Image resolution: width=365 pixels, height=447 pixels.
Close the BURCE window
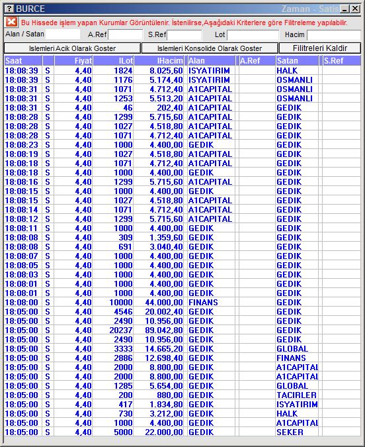coord(355,9)
